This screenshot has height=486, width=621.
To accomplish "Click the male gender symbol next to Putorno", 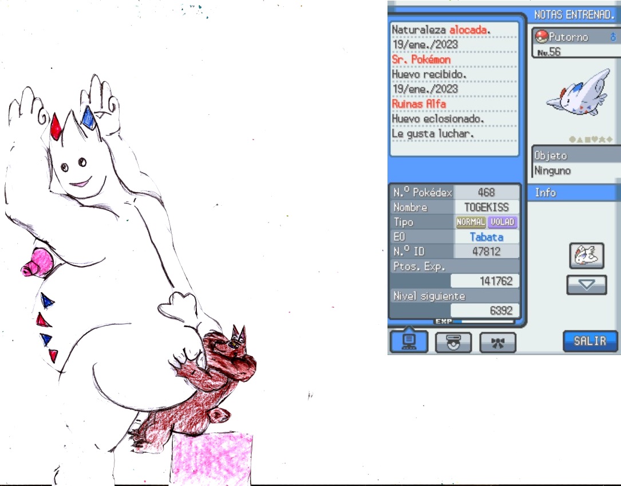I will pos(613,37).
